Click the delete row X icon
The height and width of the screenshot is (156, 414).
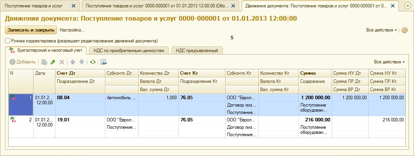(x=62, y=62)
